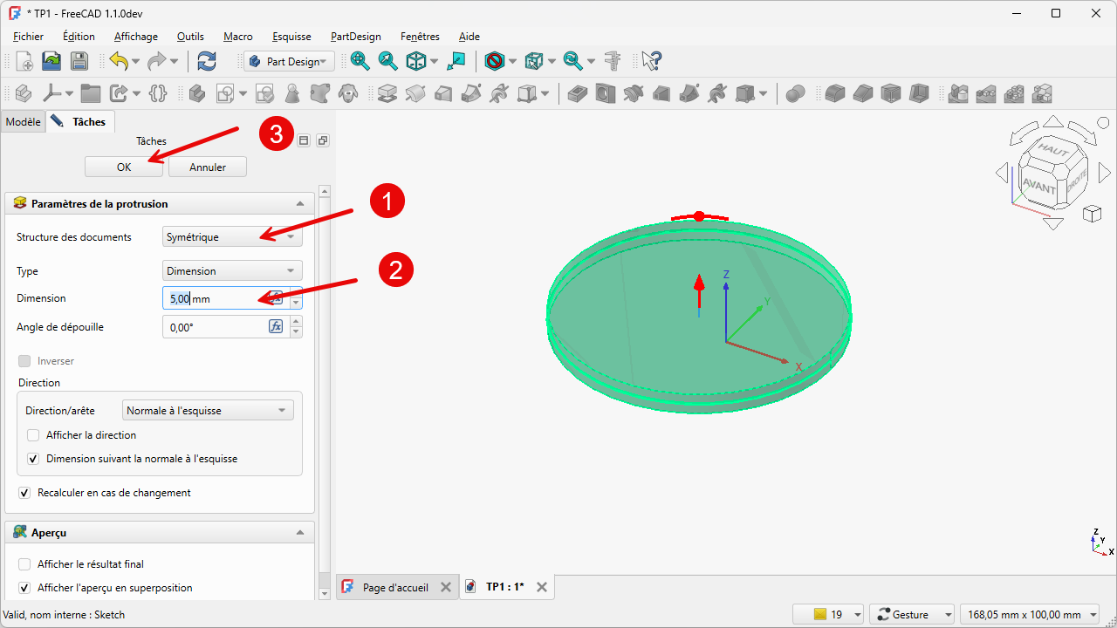Click the Angle de dépouille input field
The width and height of the screenshot is (1117, 628).
(x=215, y=327)
